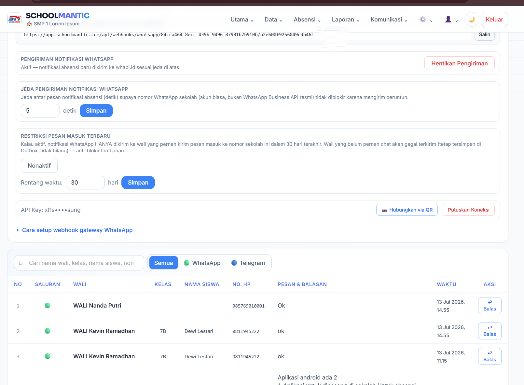Reply to the 11.15 message from Kevin Ramadhan
The height and width of the screenshot is (385, 524).
(490, 356)
